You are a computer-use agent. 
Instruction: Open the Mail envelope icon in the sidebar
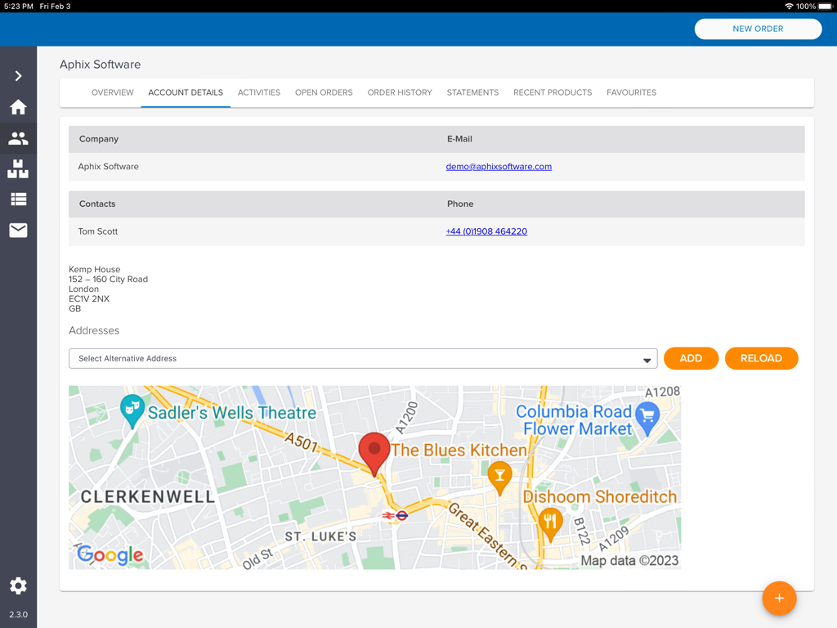coord(18,230)
